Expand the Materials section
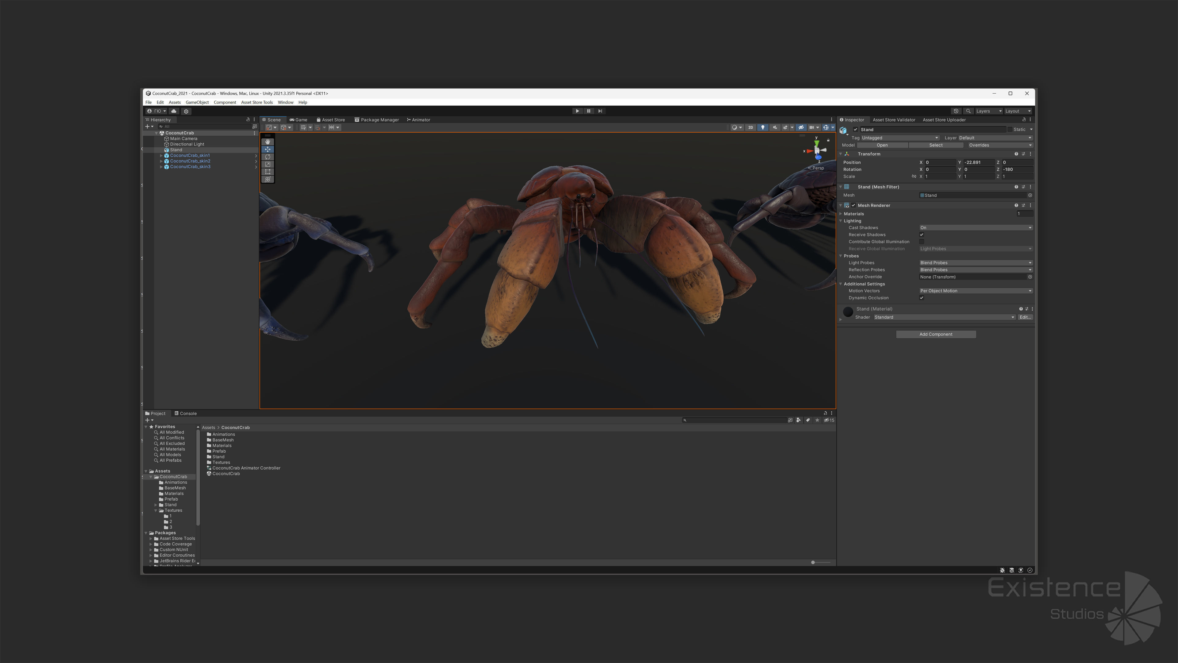 (841, 214)
